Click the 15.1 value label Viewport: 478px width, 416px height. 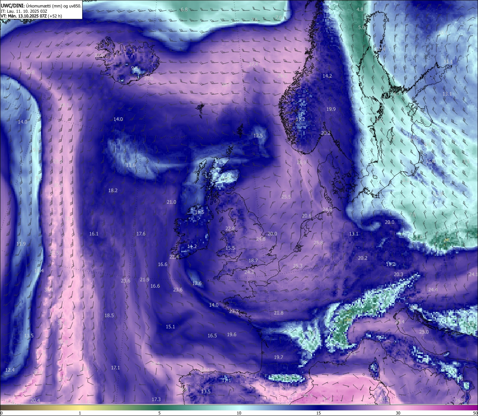tap(170, 326)
